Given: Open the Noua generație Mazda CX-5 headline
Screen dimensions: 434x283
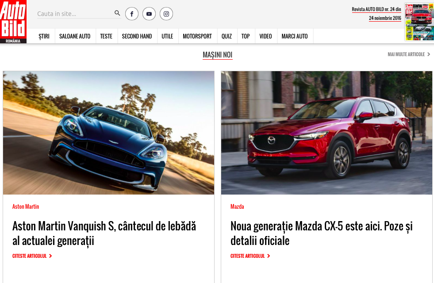Looking at the screenshot, I should [x=321, y=233].
